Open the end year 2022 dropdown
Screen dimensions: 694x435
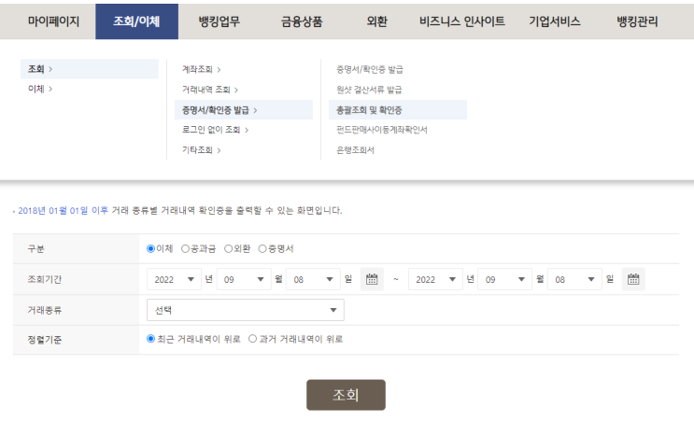pos(435,279)
